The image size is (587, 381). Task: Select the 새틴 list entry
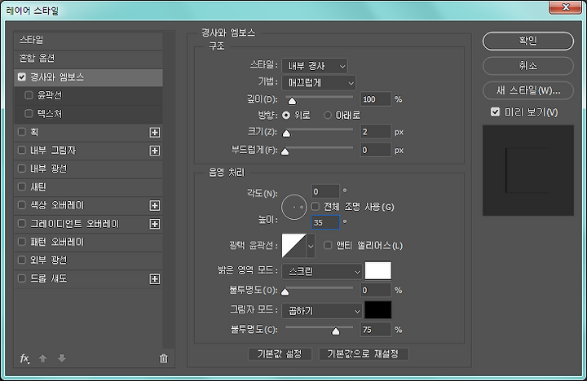[x=88, y=187]
